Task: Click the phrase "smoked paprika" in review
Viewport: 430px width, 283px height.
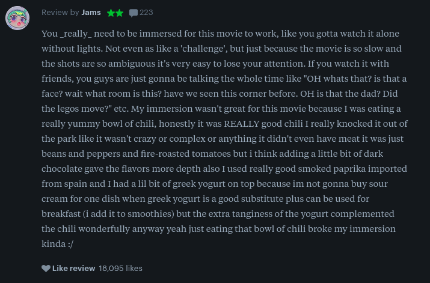Action: click(332, 169)
